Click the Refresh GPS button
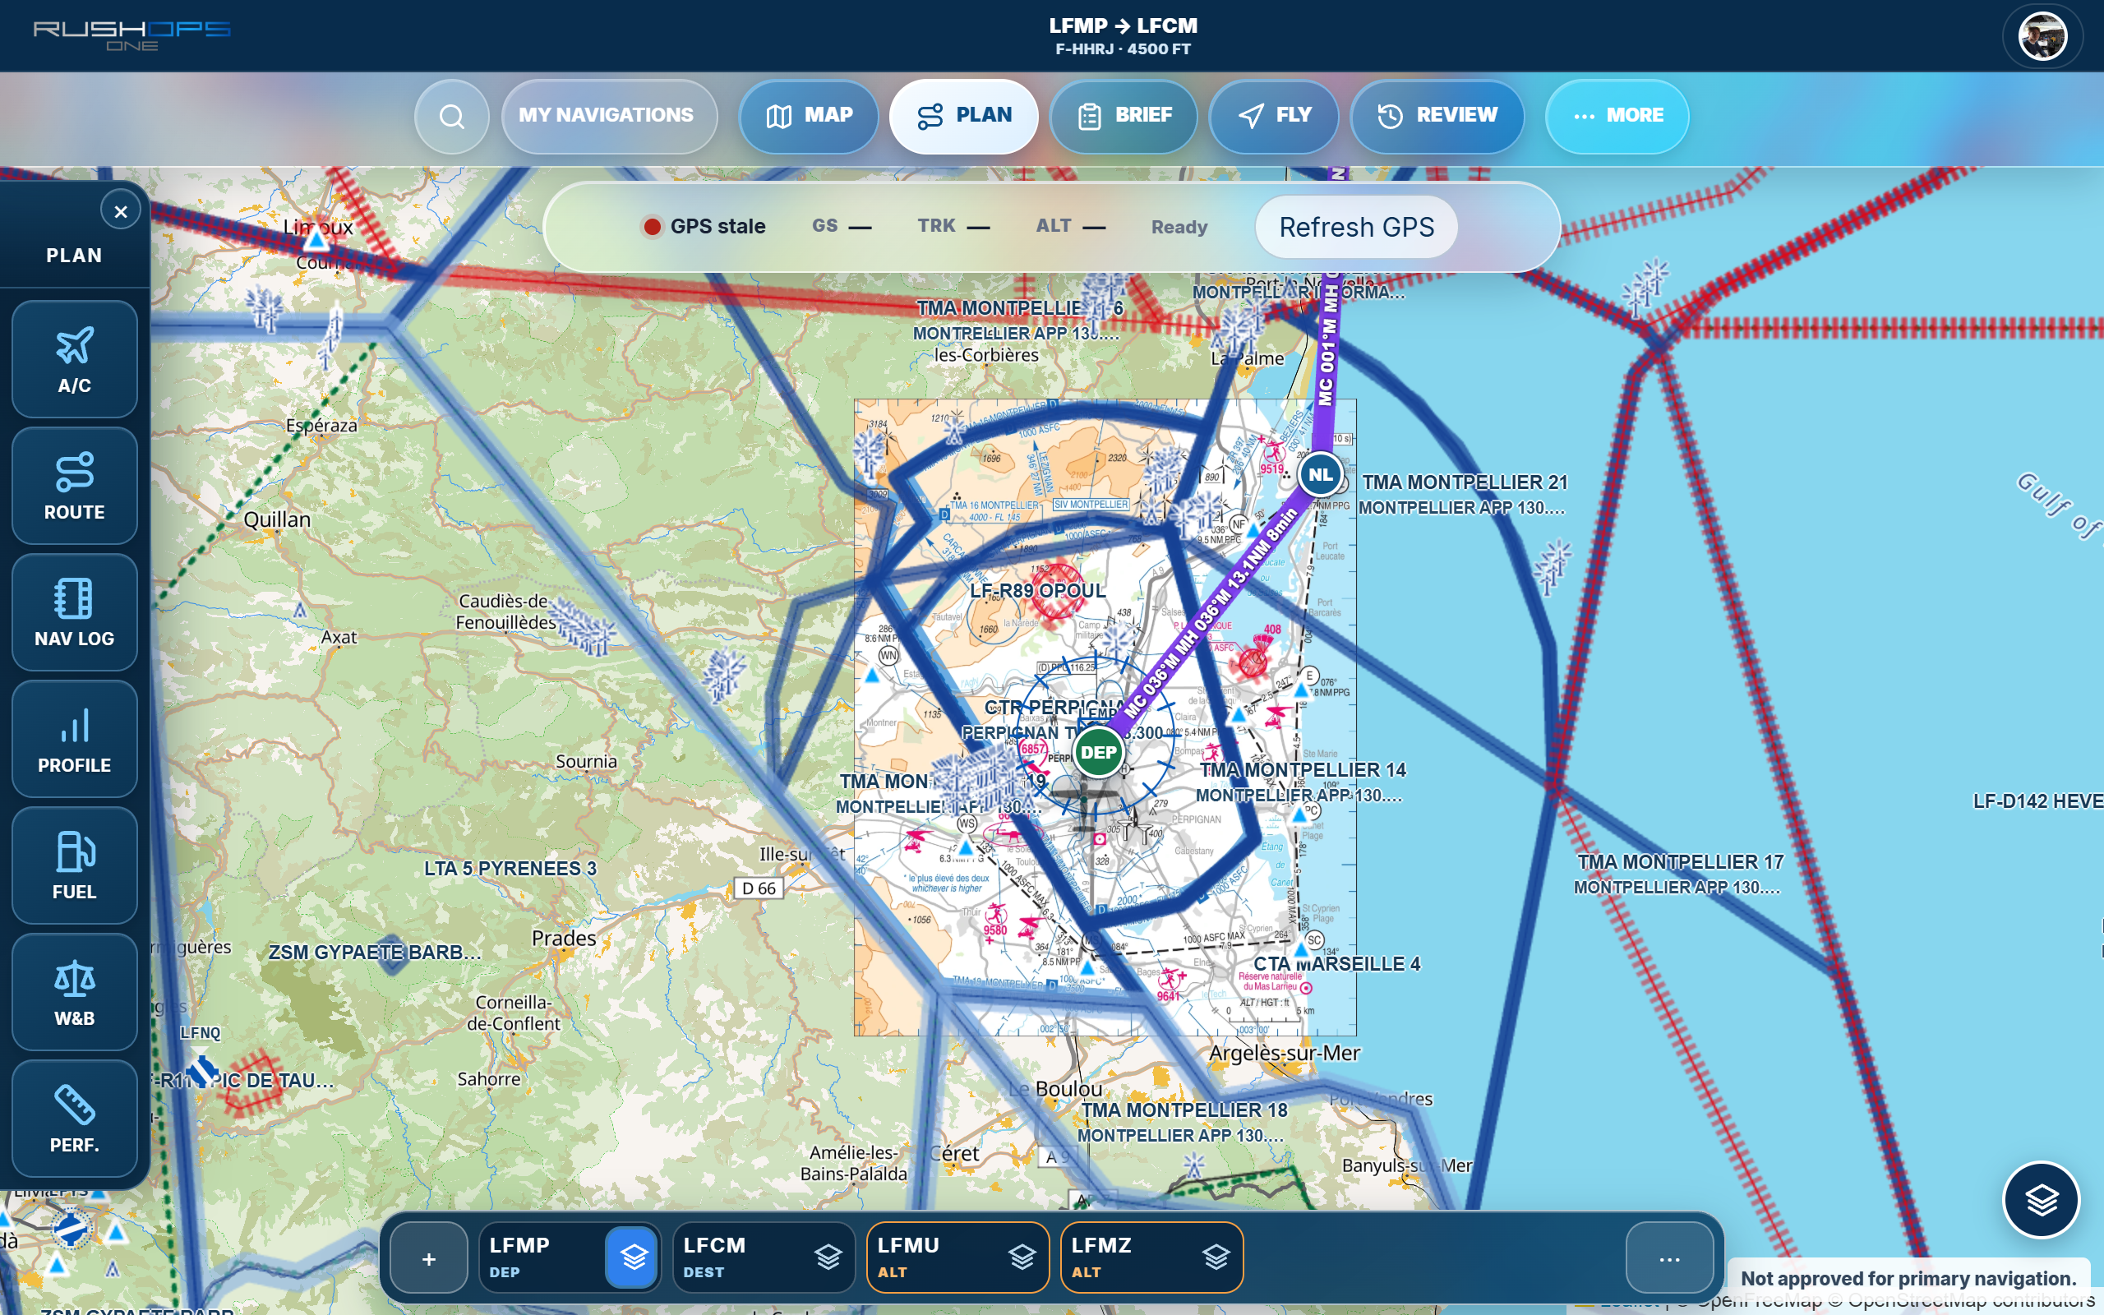The image size is (2104, 1315). [1356, 227]
